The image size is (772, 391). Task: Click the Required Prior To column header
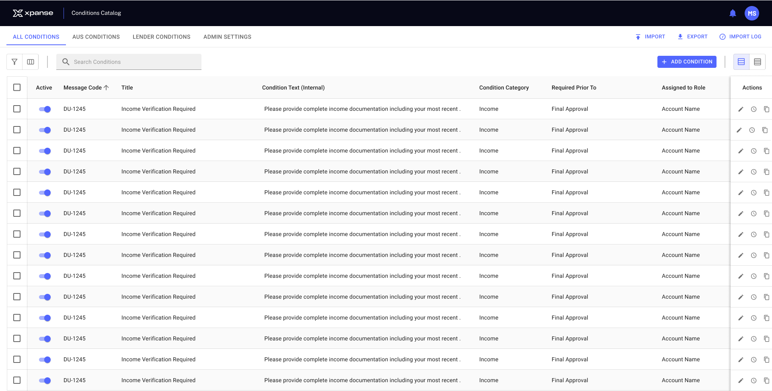574,88
